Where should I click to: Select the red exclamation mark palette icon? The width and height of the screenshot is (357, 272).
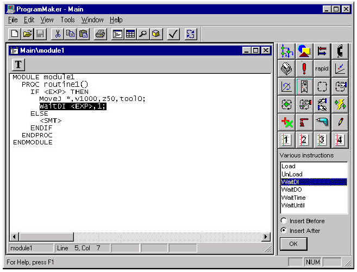[x=304, y=68]
